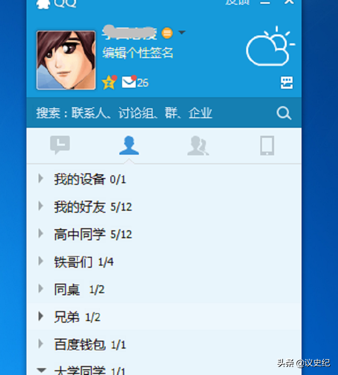The image size is (338, 375).
Task: Click the orange online status icon
Action: pyautogui.click(x=167, y=33)
